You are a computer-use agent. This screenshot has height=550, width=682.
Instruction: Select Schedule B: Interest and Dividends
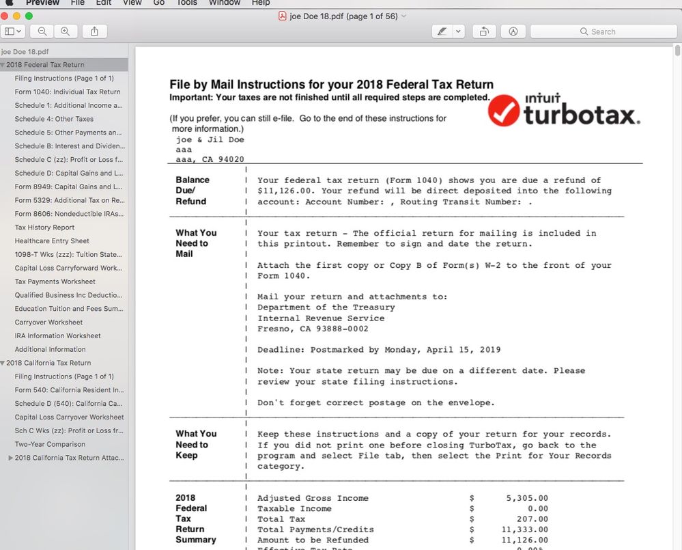tap(70, 146)
